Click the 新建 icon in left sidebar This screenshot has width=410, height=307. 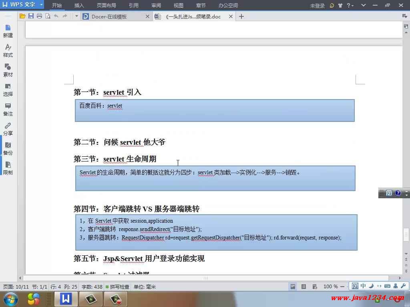tap(8, 31)
